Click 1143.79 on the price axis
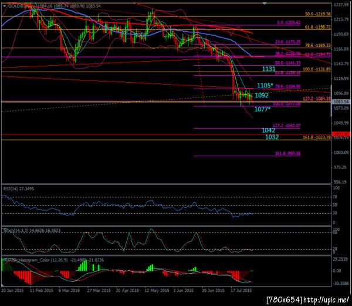The image size is (352, 306). click(341, 63)
